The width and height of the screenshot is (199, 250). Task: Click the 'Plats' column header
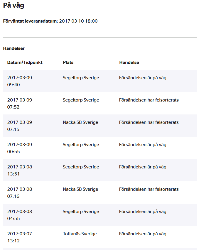[x=68, y=62]
